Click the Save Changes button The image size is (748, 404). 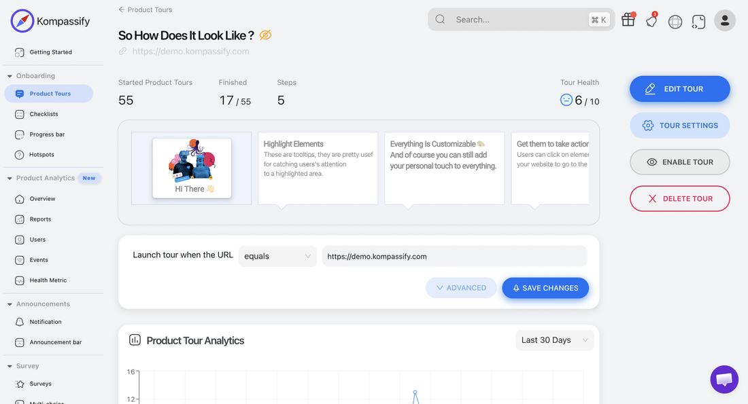coord(545,287)
